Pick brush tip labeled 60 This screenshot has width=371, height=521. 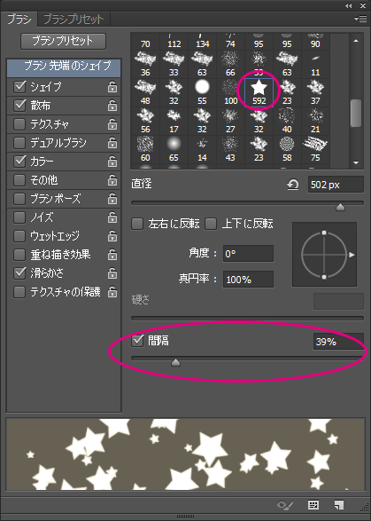coord(145,149)
